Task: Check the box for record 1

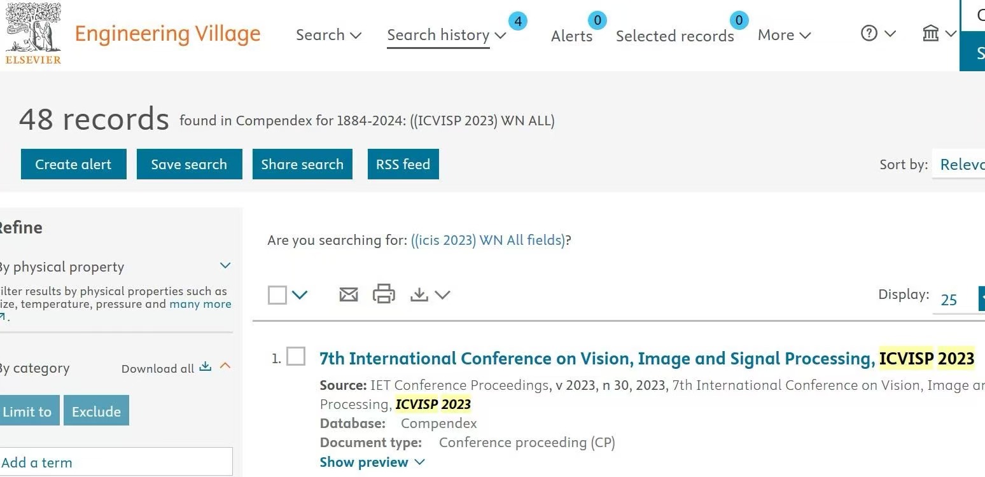Action: point(296,356)
